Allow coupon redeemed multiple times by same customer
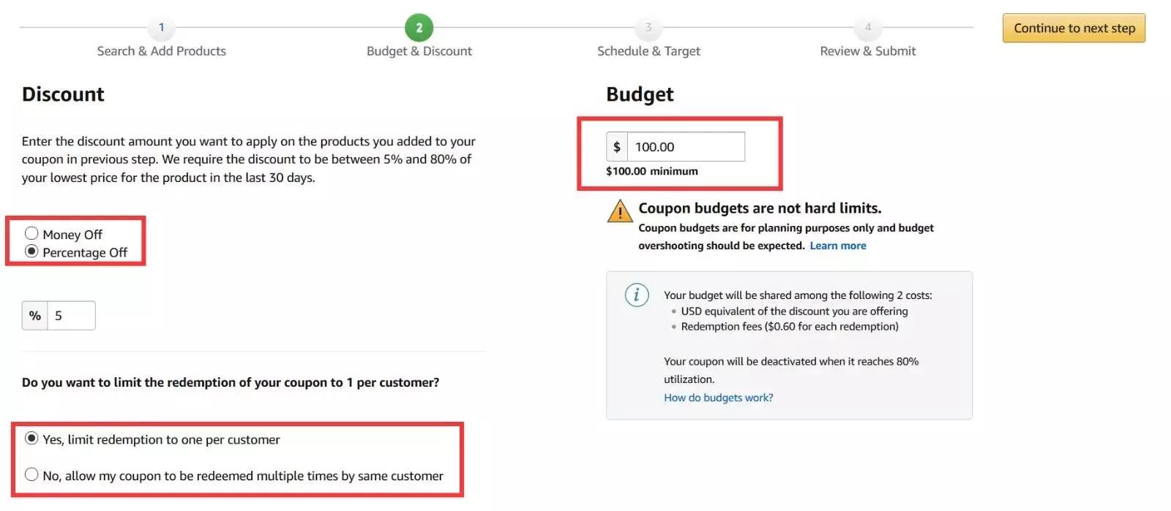Screen dimensions: 1171x511 click(x=31, y=474)
